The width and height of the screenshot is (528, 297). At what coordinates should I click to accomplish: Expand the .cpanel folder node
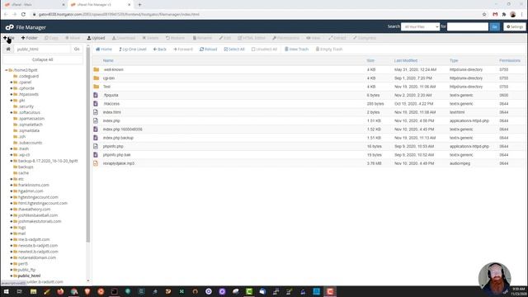tap(12, 82)
